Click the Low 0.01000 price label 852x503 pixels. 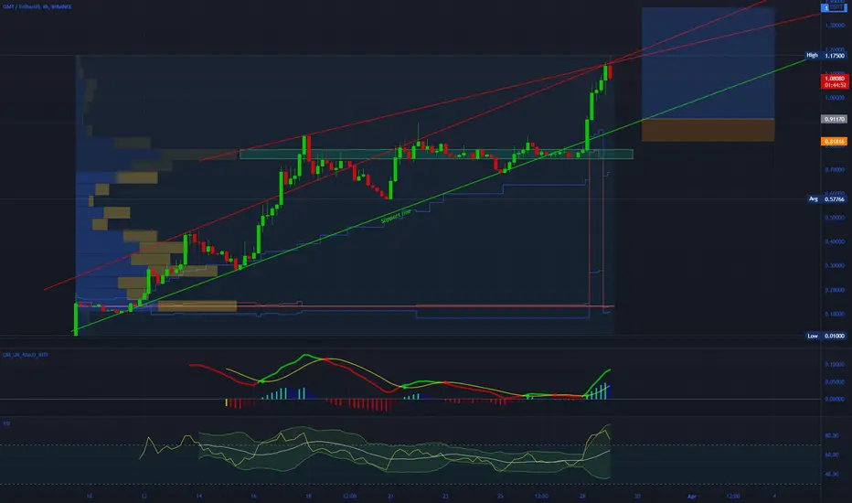click(x=825, y=336)
